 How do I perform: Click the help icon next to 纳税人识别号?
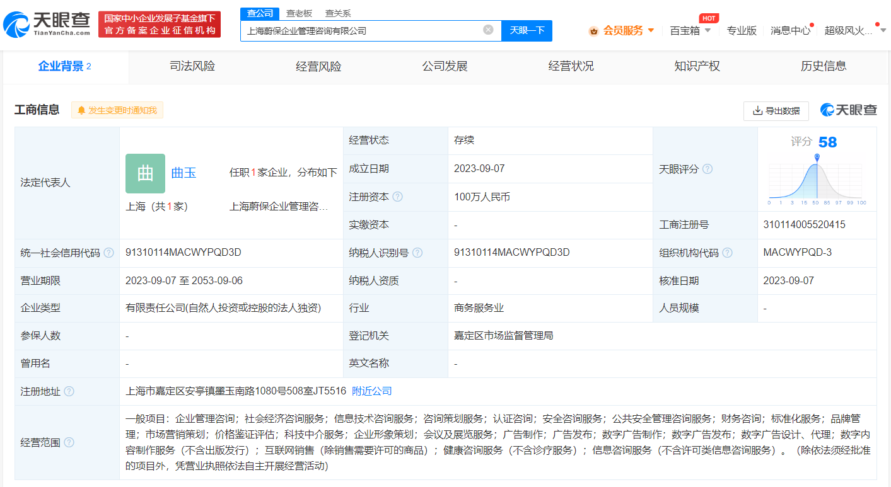pos(417,253)
